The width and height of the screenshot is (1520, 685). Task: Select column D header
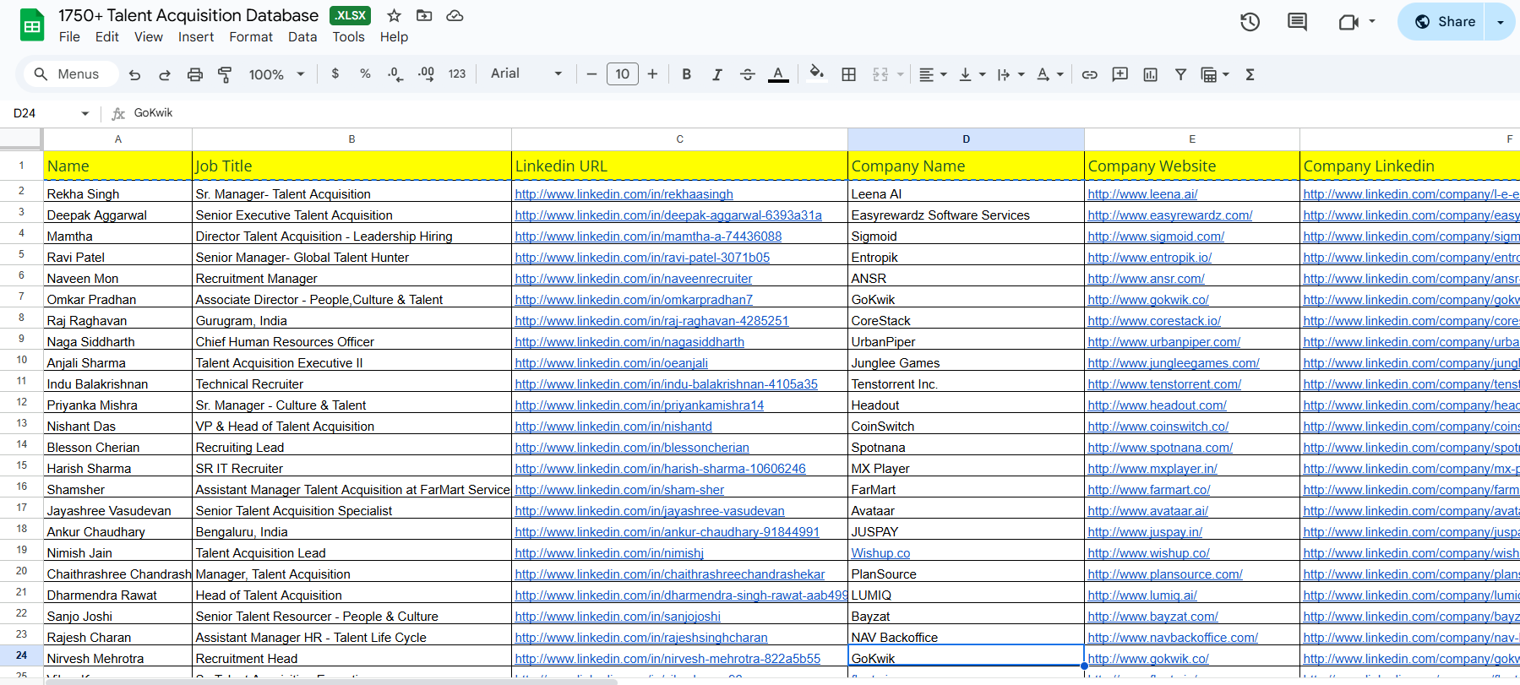966,139
